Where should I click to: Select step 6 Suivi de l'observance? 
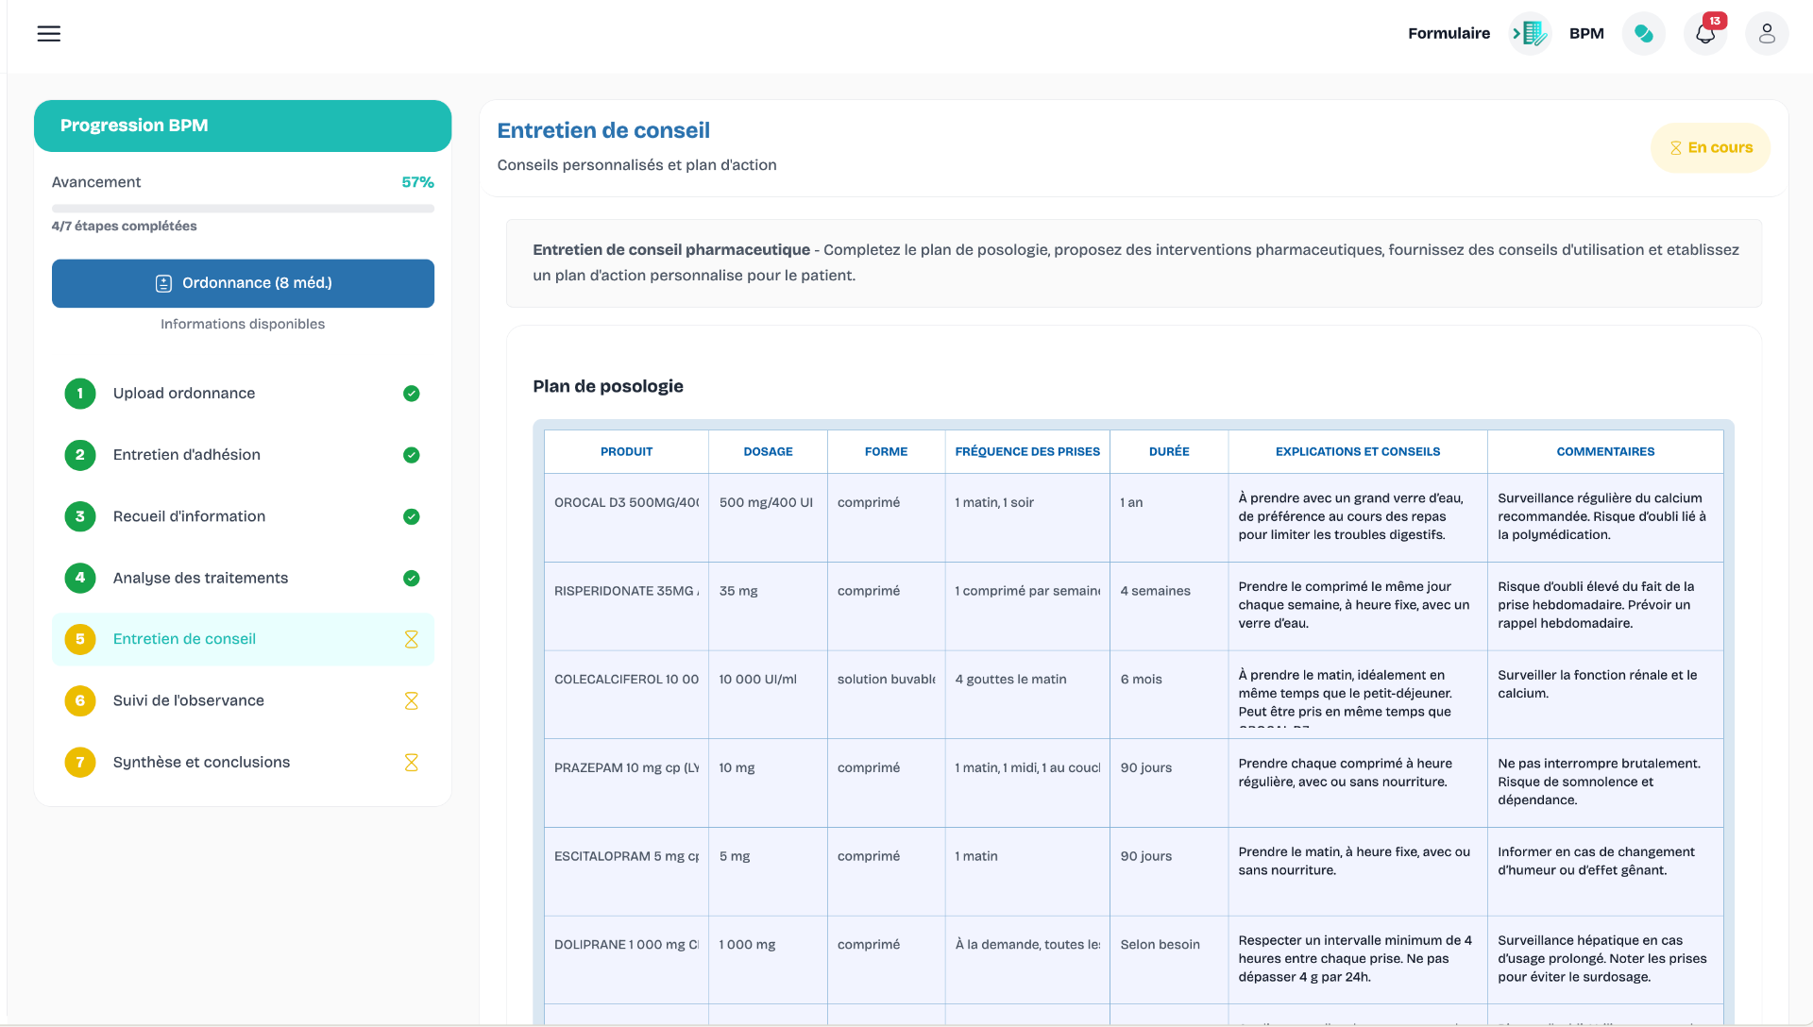point(243,700)
